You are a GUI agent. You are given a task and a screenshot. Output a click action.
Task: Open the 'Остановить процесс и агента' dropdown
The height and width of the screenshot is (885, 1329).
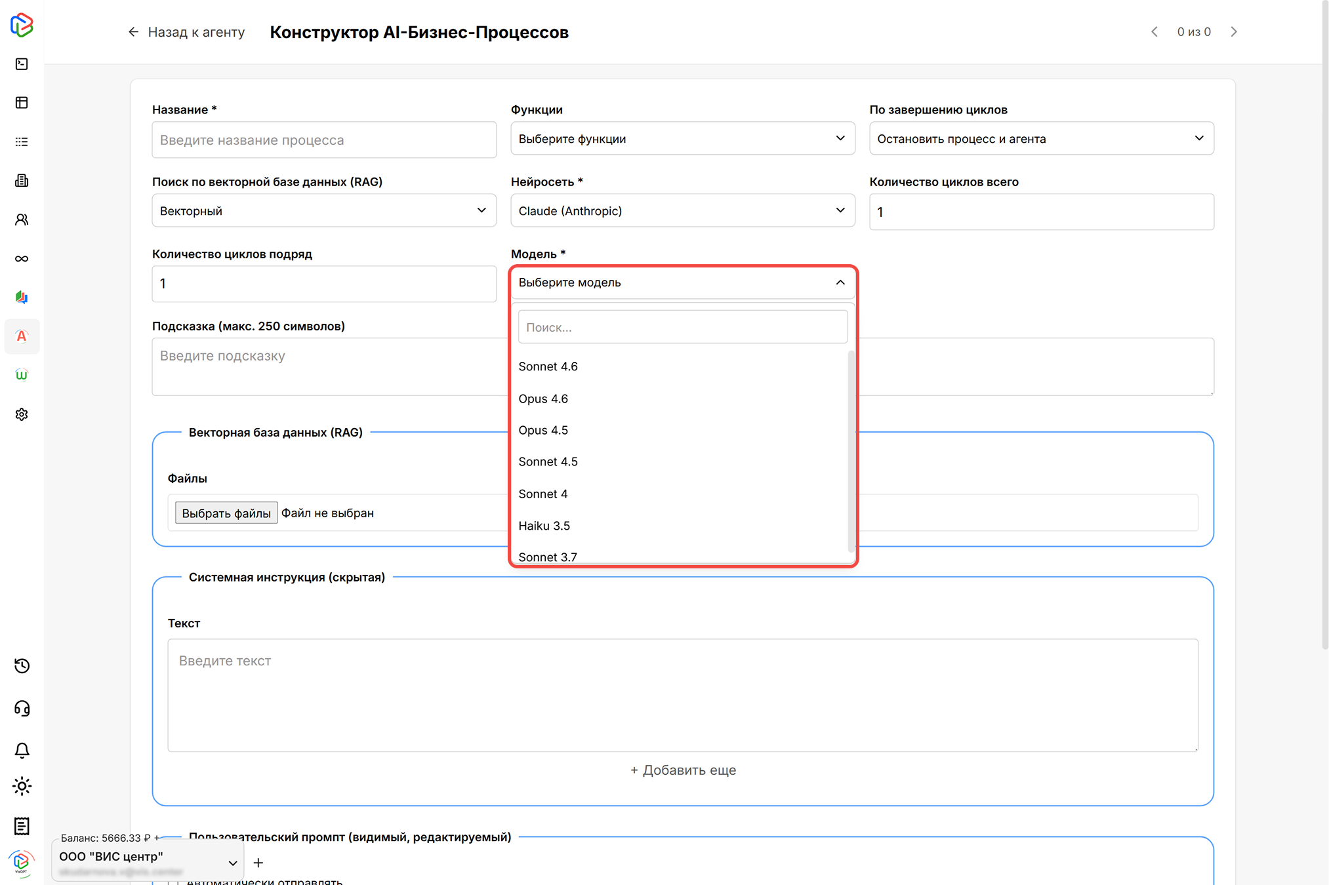[x=1041, y=138]
